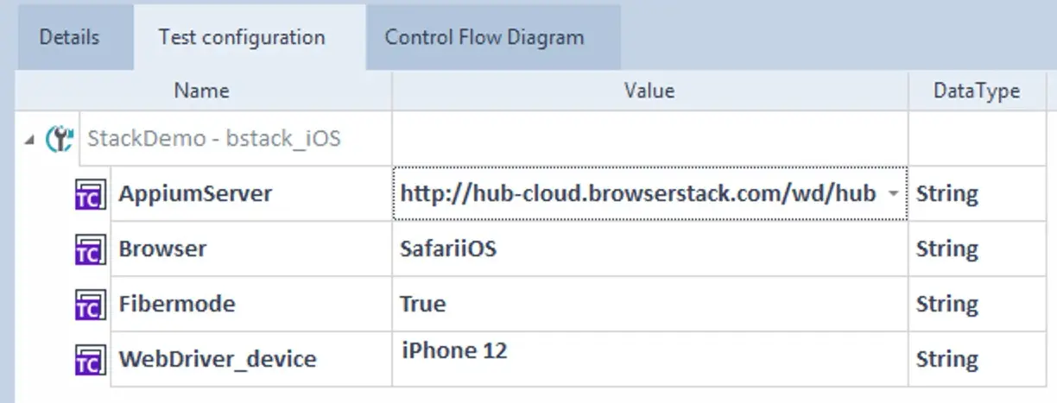The image size is (1057, 403).
Task: Select the StackDemo - bstack_iOS row name
Action: tap(214, 138)
